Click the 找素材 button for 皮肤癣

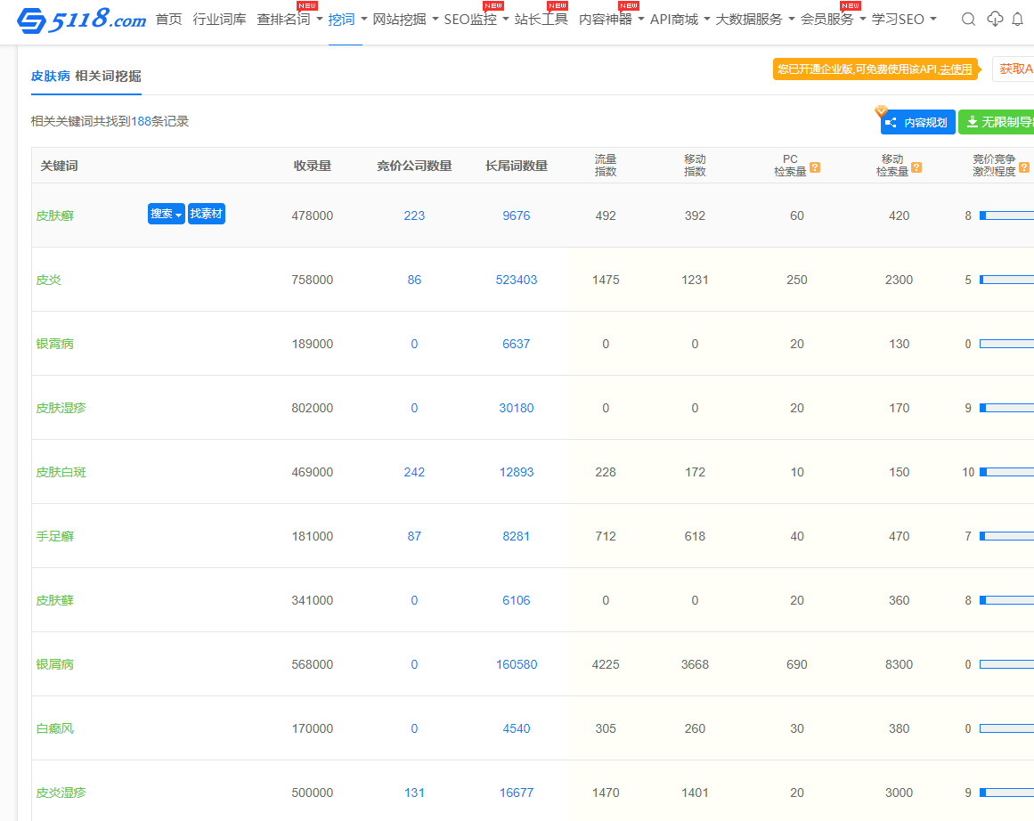[x=207, y=214]
